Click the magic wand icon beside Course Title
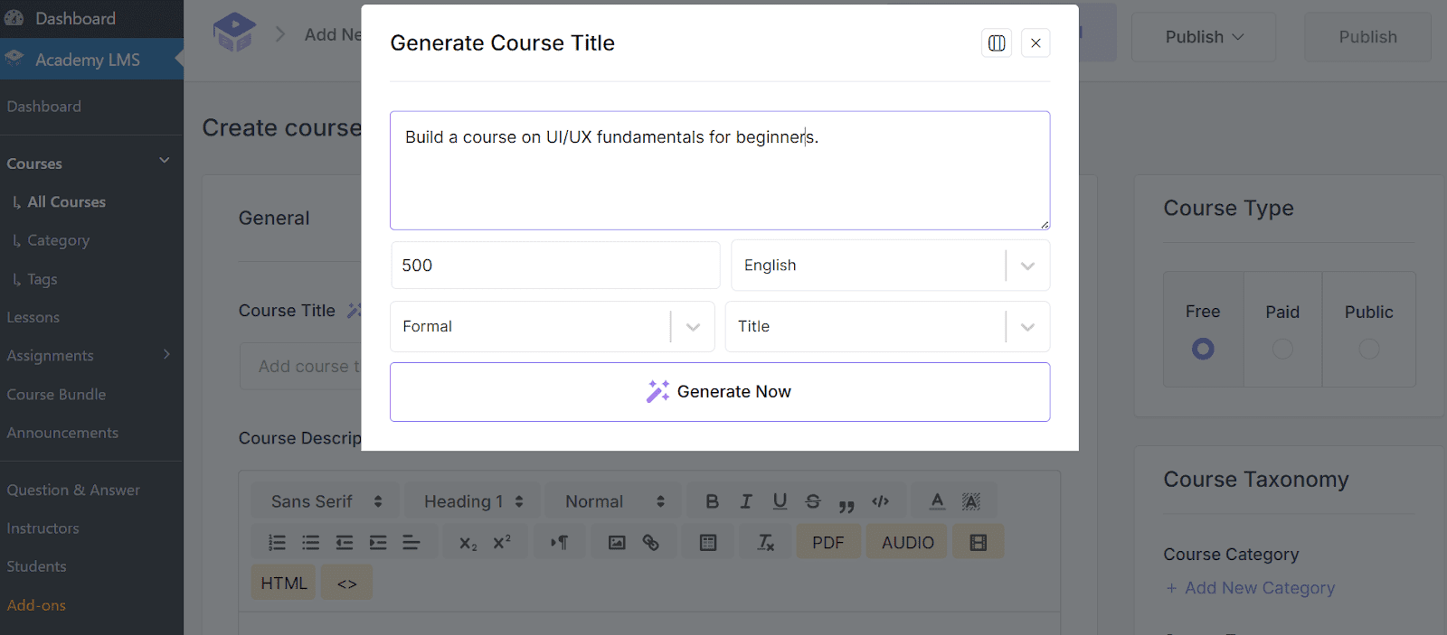The height and width of the screenshot is (635, 1447). pos(355,310)
